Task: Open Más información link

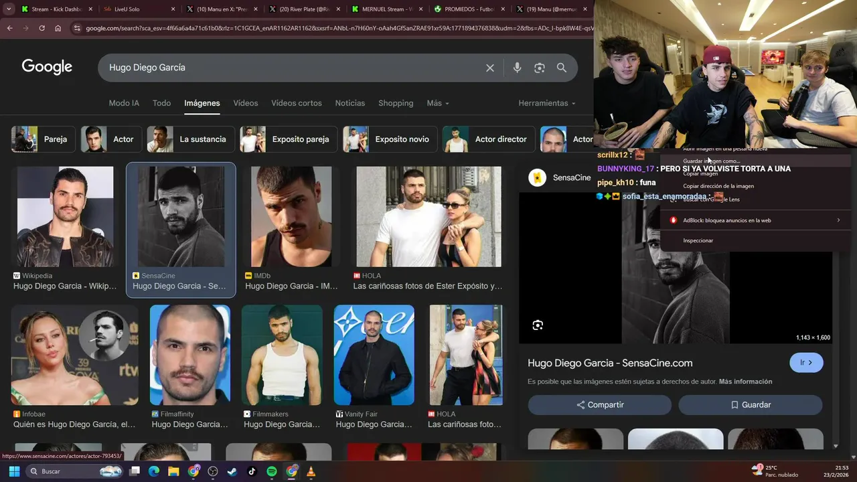Action: tap(746, 382)
